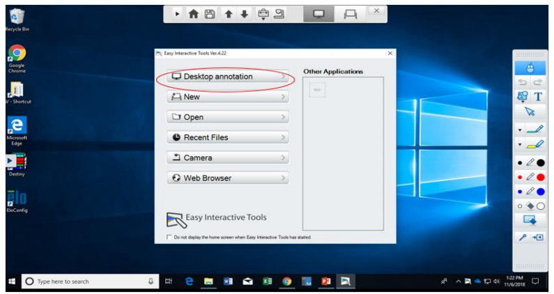Select the Text tool T icon
Image resolution: width=554 pixels, height=294 pixels.
click(x=538, y=97)
